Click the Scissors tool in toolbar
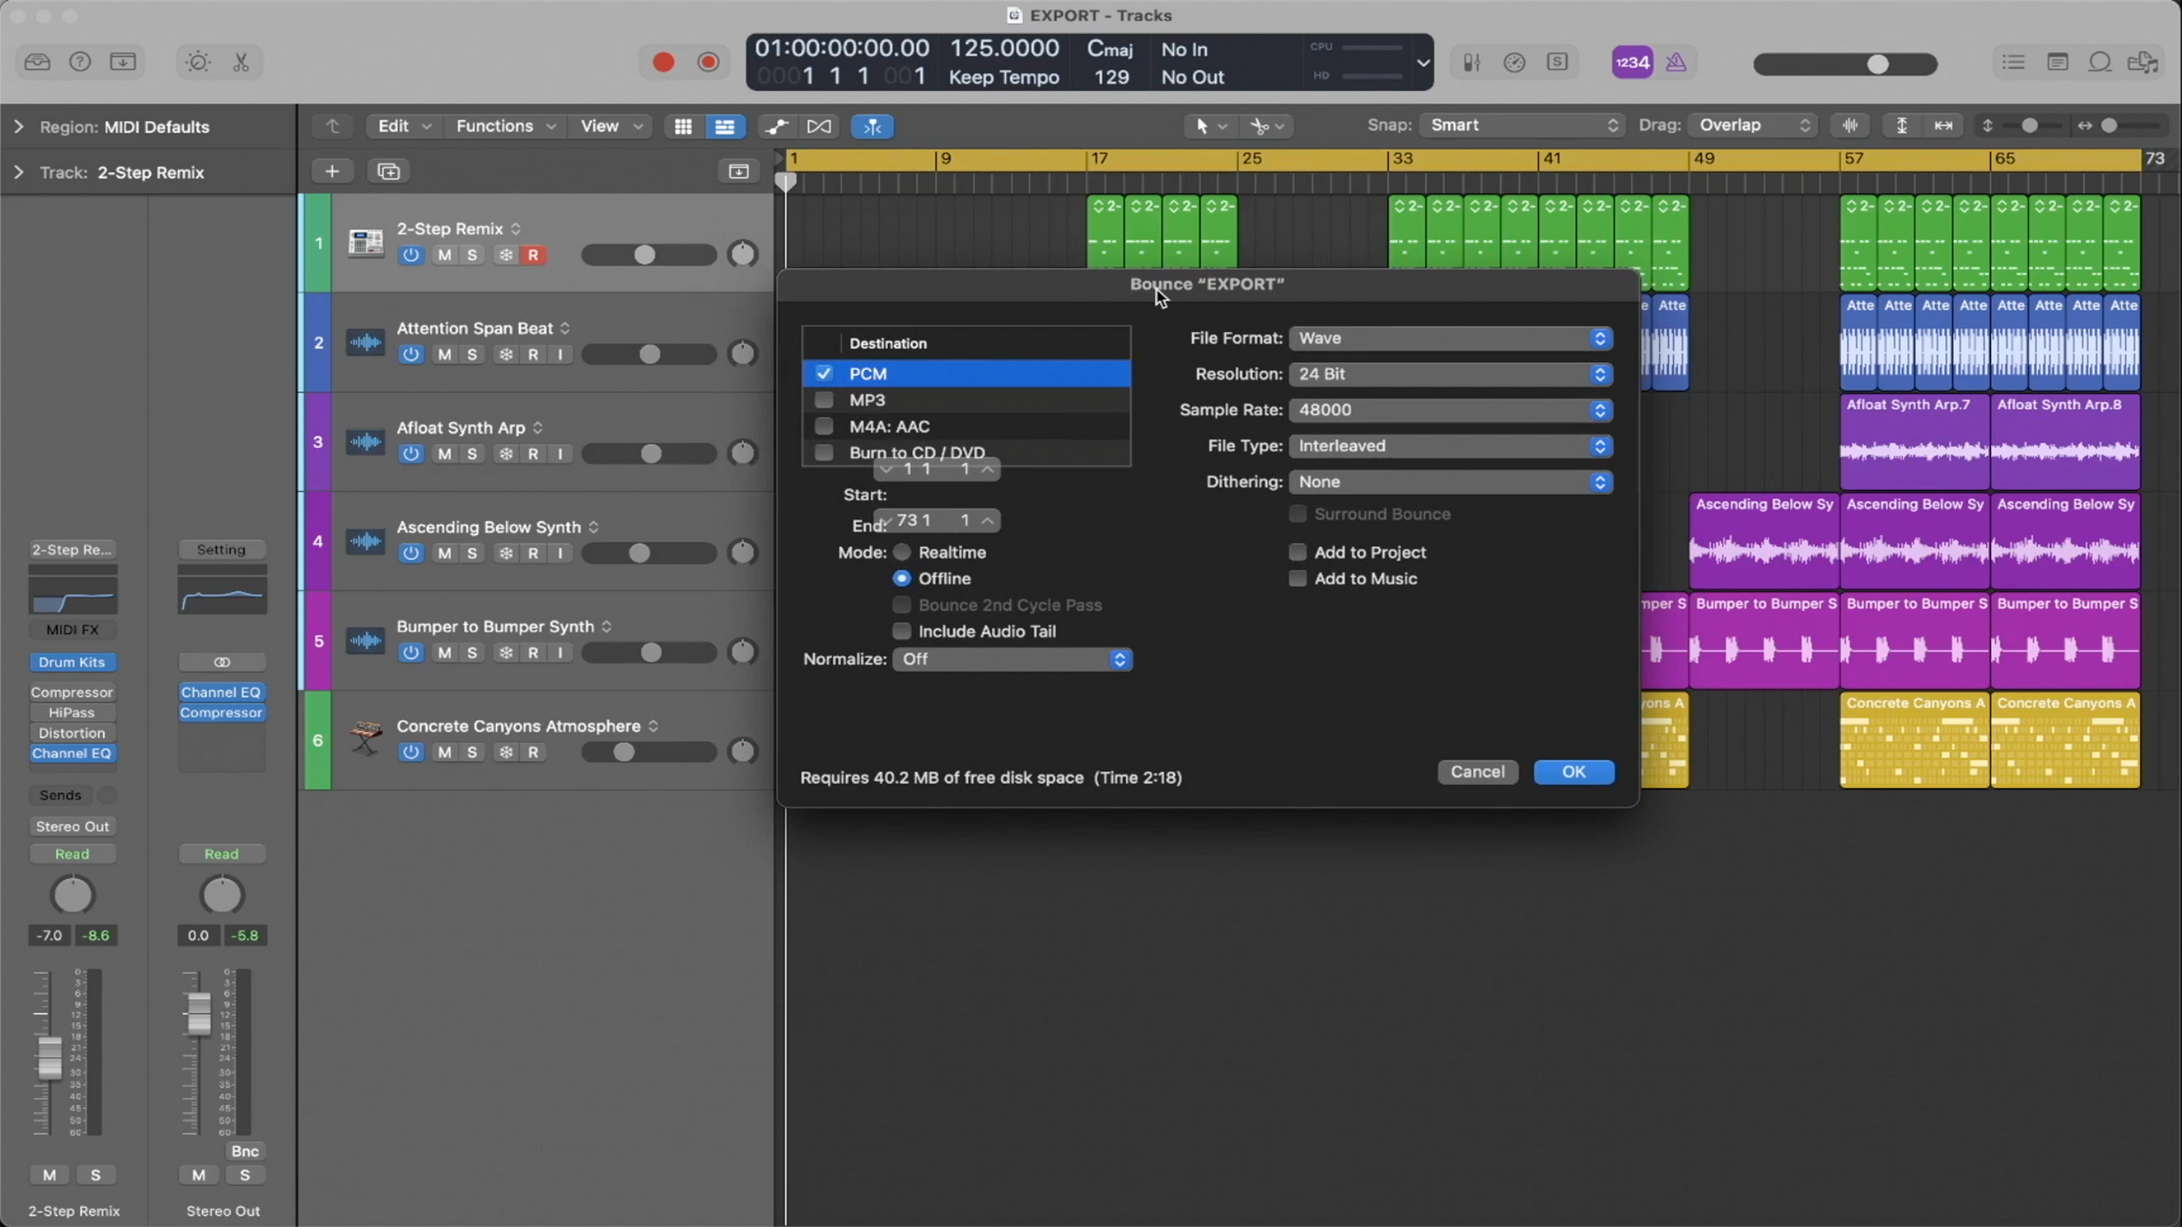Viewport: 2182px width, 1227px height. 240,61
